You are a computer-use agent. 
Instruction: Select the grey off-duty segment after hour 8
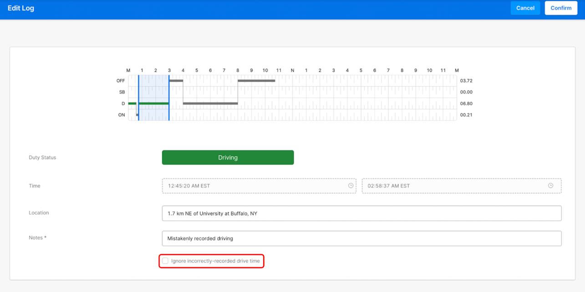click(256, 81)
